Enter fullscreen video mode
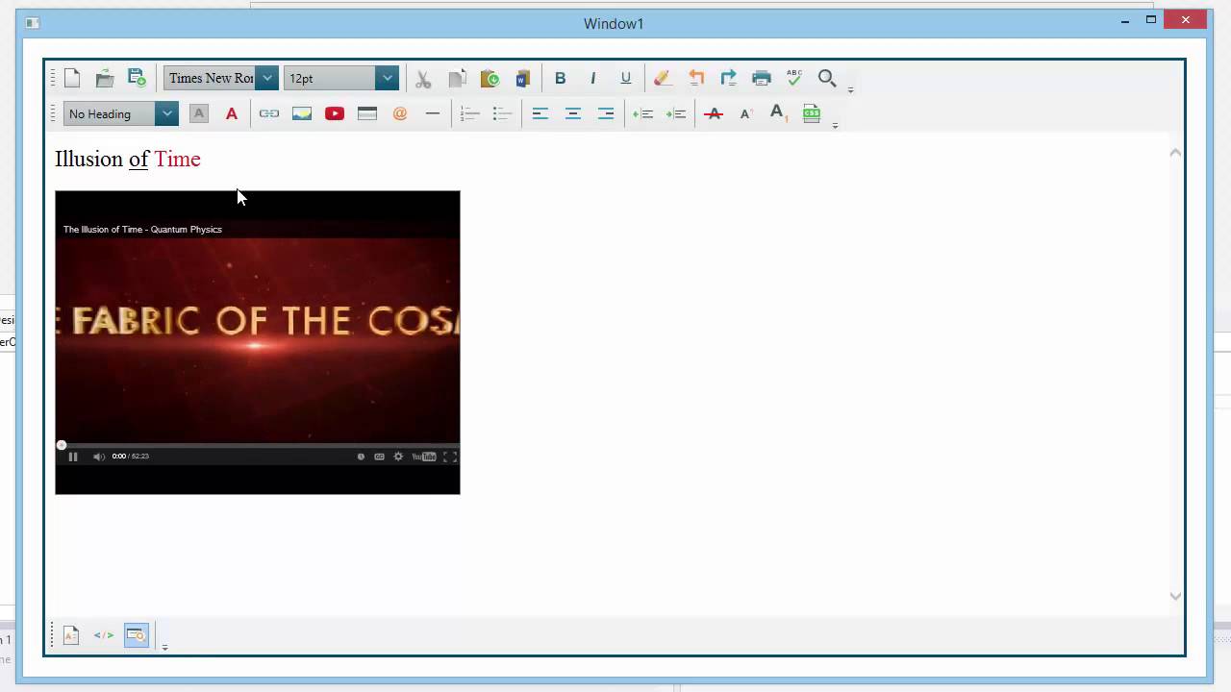 coord(449,457)
